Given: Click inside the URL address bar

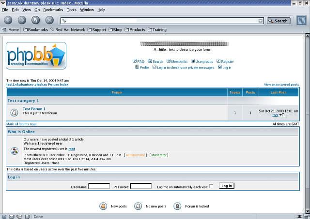Looking at the screenshot, I should point(162,21).
